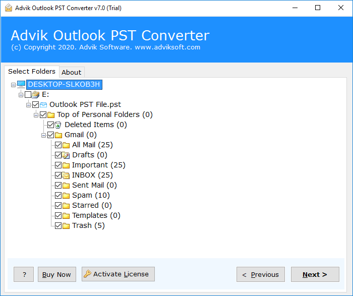This screenshot has height=296, width=353.
Task: Uncheck the Gmail folder checkbox
Action: click(50, 135)
